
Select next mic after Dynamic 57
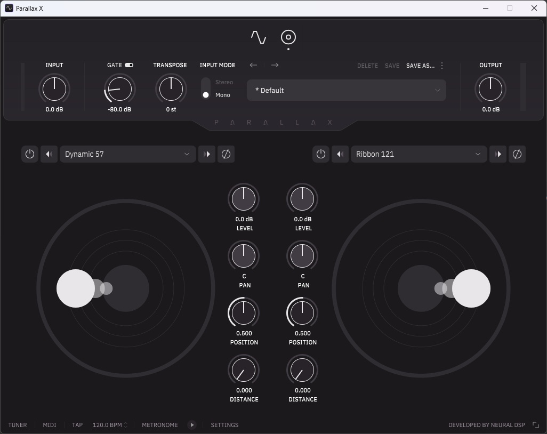coord(207,154)
